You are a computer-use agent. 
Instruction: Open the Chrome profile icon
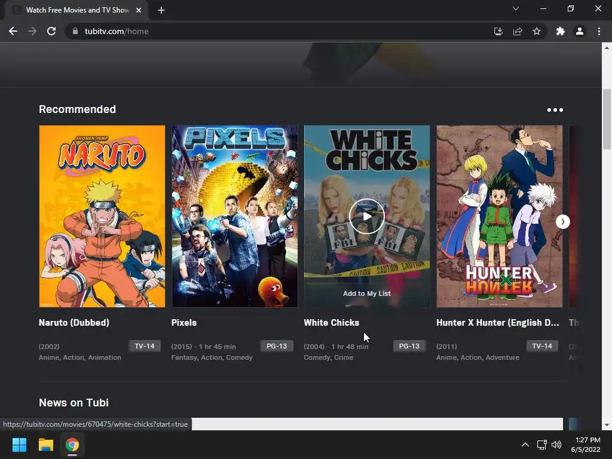click(x=580, y=31)
